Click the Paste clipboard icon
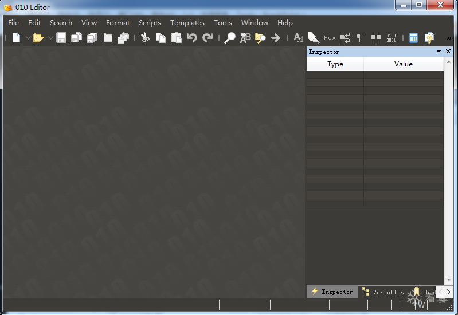Image resolution: width=458 pixels, height=315 pixels. pos(177,38)
